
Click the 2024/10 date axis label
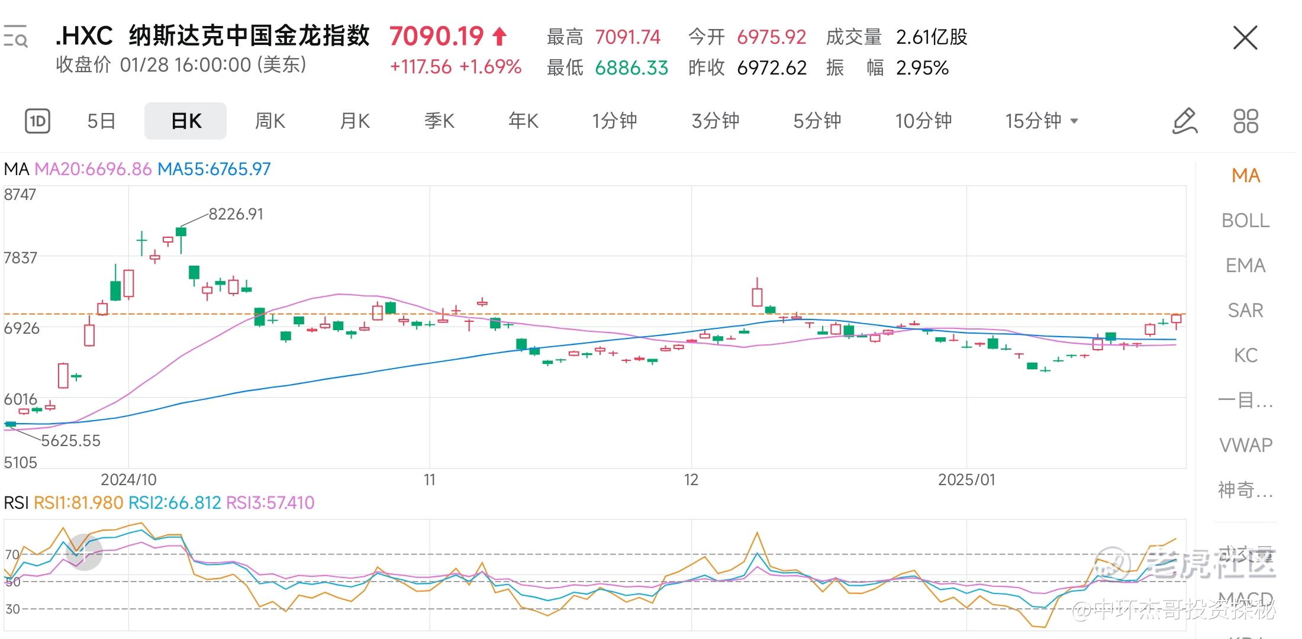tap(128, 480)
